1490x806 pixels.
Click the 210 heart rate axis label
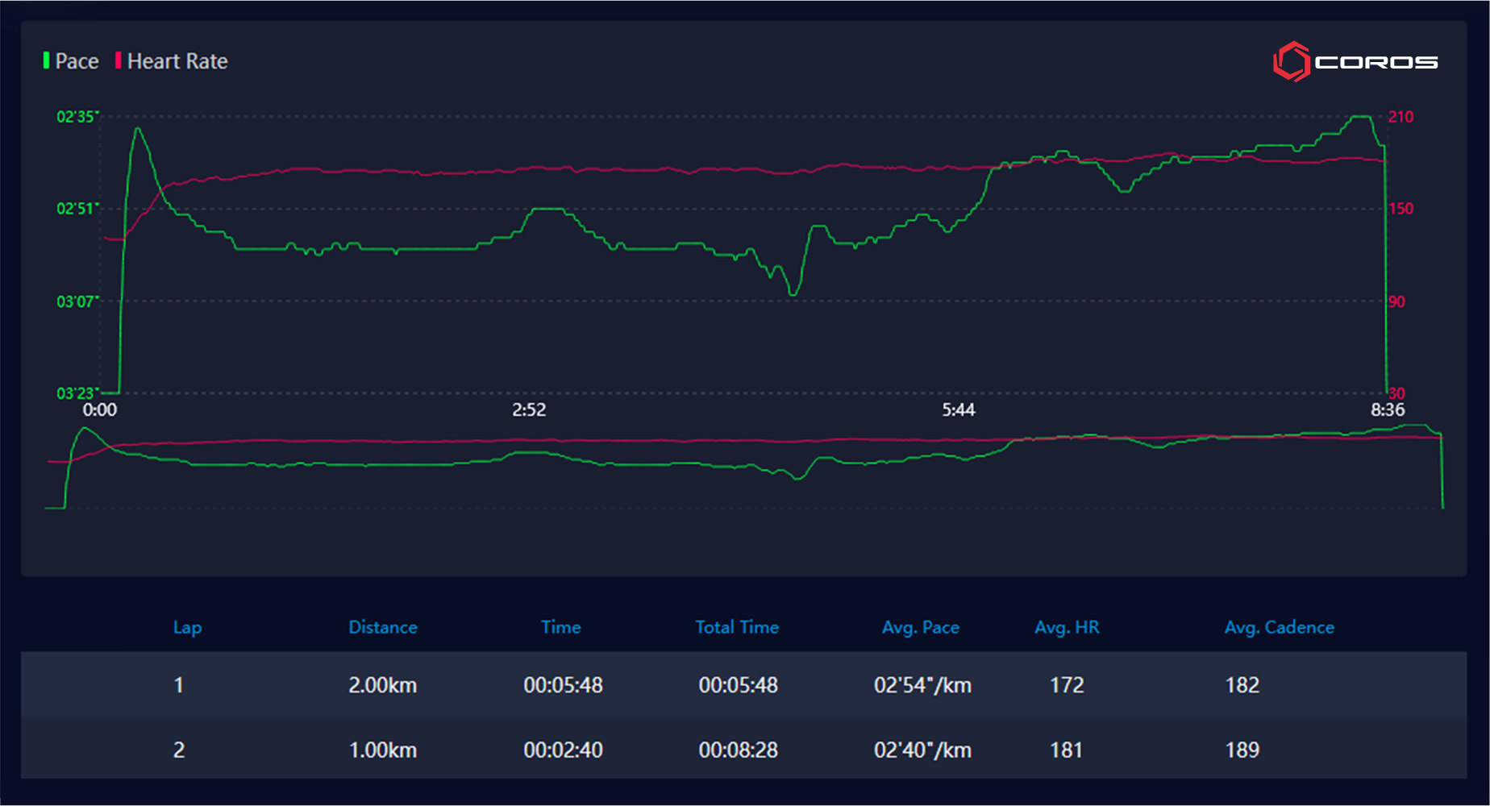pos(1400,117)
